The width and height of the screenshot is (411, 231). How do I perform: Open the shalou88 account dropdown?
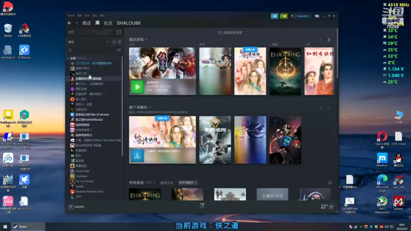[303, 16]
